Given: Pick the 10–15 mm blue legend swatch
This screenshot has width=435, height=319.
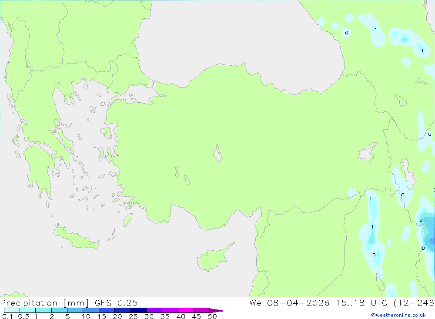Looking at the screenshot, I should (x=91, y=310).
